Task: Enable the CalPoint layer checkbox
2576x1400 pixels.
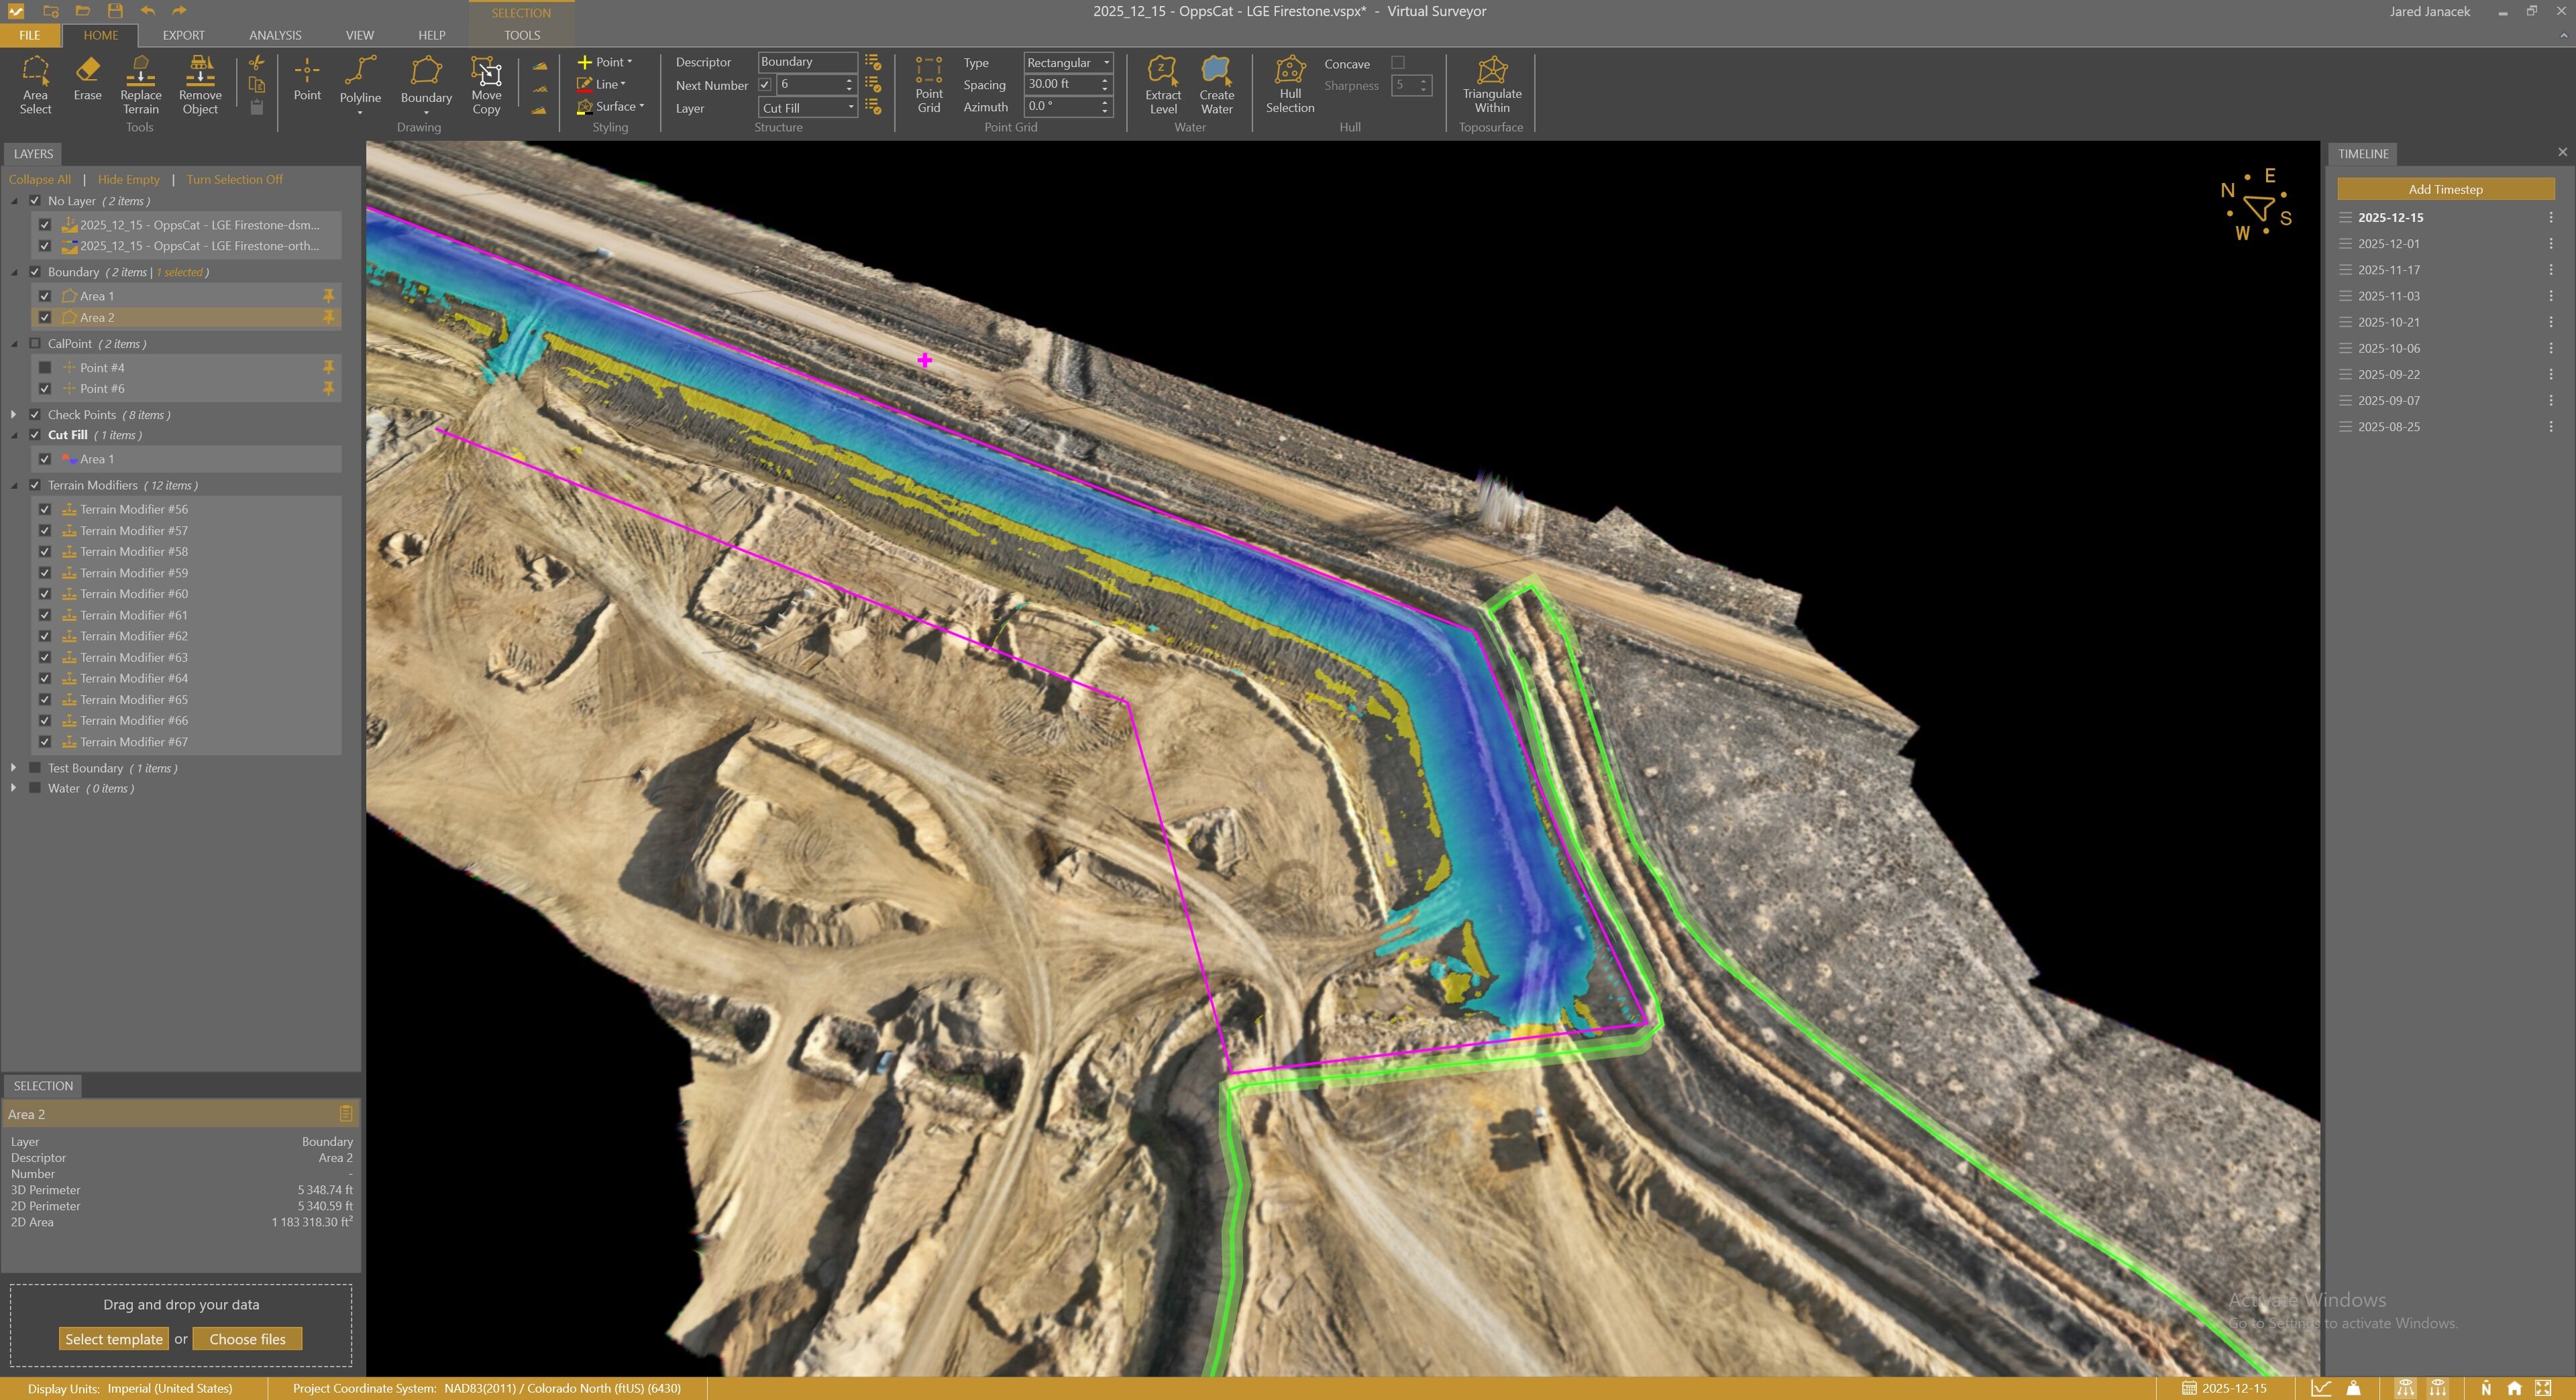Action: pyautogui.click(x=35, y=344)
